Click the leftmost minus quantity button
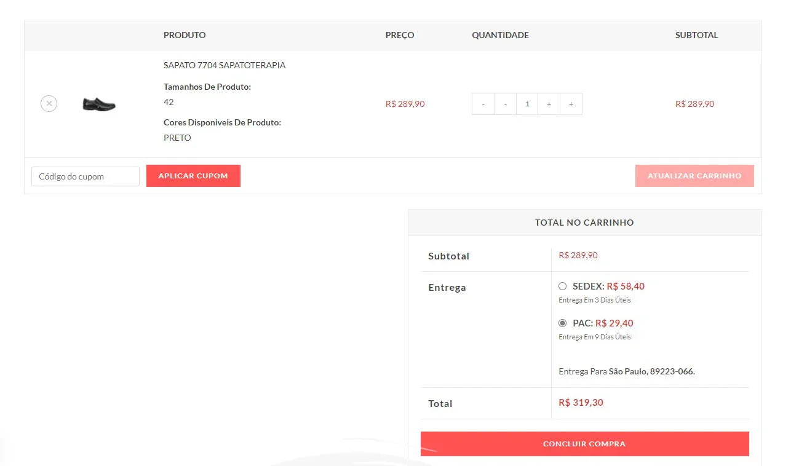This screenshot has width=799, height=466. pos(483,104)
